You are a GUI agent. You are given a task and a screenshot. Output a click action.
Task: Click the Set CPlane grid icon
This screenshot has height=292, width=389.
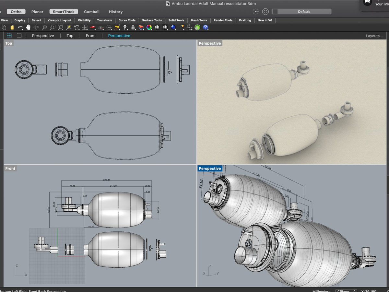click(101, 28)
